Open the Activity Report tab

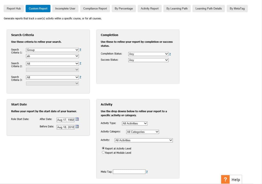(x=150, y=8)
